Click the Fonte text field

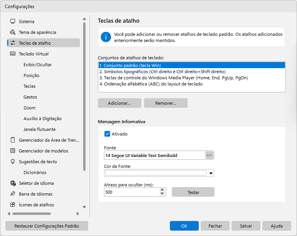point(154,156)
